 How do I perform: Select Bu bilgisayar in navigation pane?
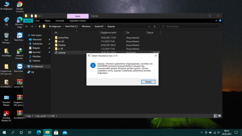click(37, 66)
